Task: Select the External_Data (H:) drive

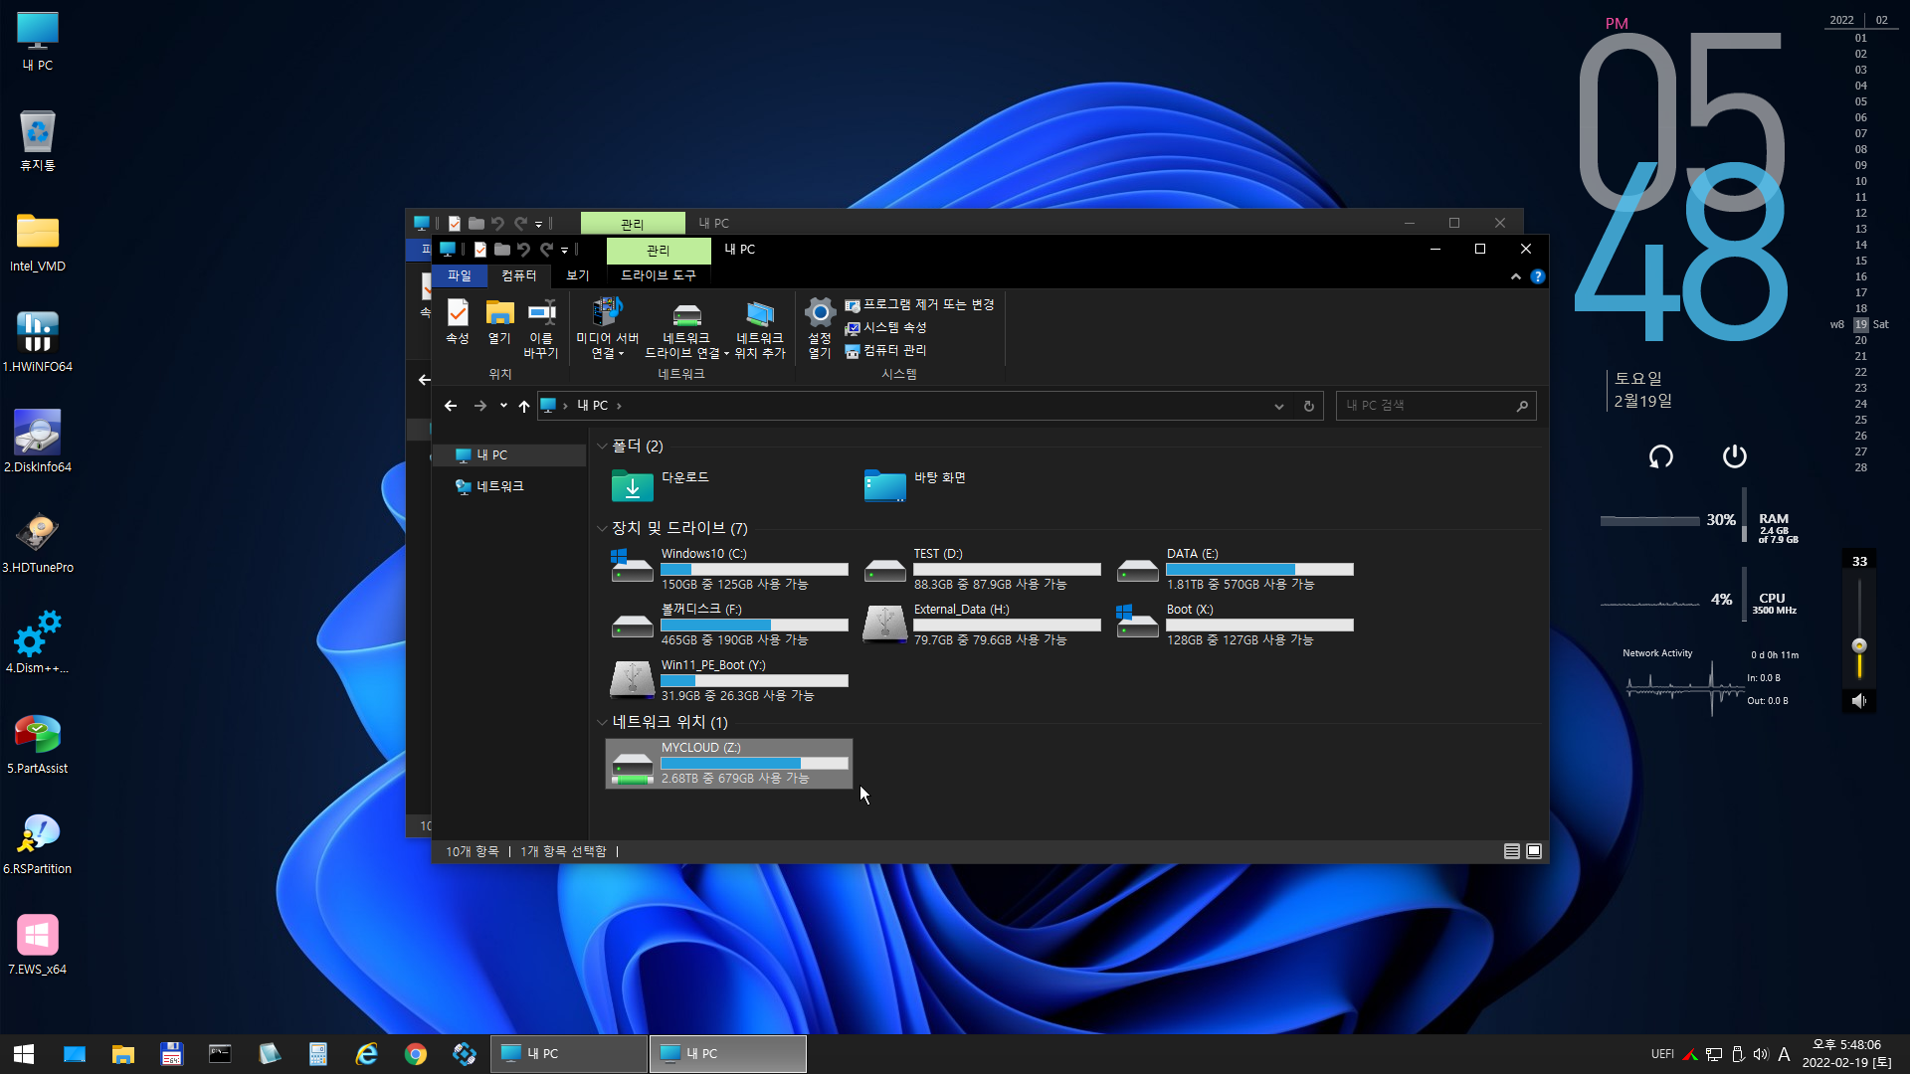Action: coord(982,625)
